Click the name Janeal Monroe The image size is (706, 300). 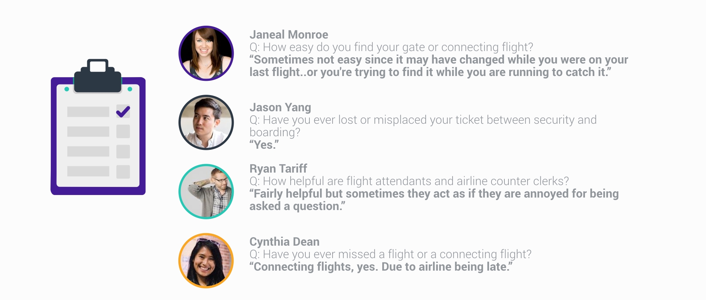(x=289, y=35)
